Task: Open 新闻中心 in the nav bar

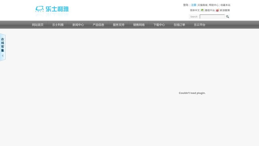Action: click(78, 25)
